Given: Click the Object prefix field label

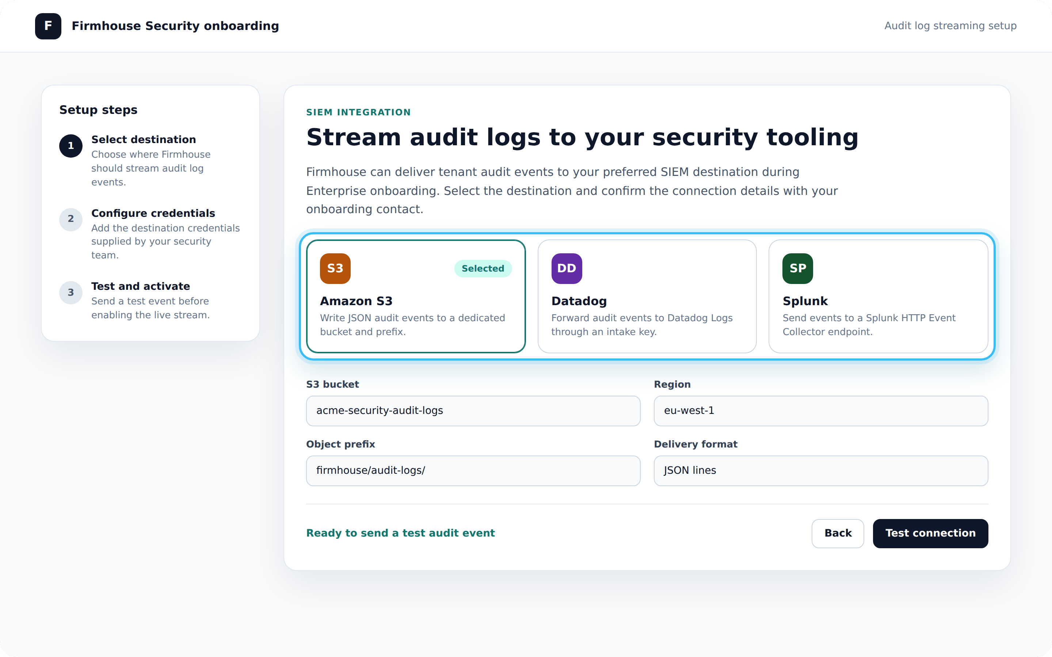Looking at the screenshot, I should [340, 445].
